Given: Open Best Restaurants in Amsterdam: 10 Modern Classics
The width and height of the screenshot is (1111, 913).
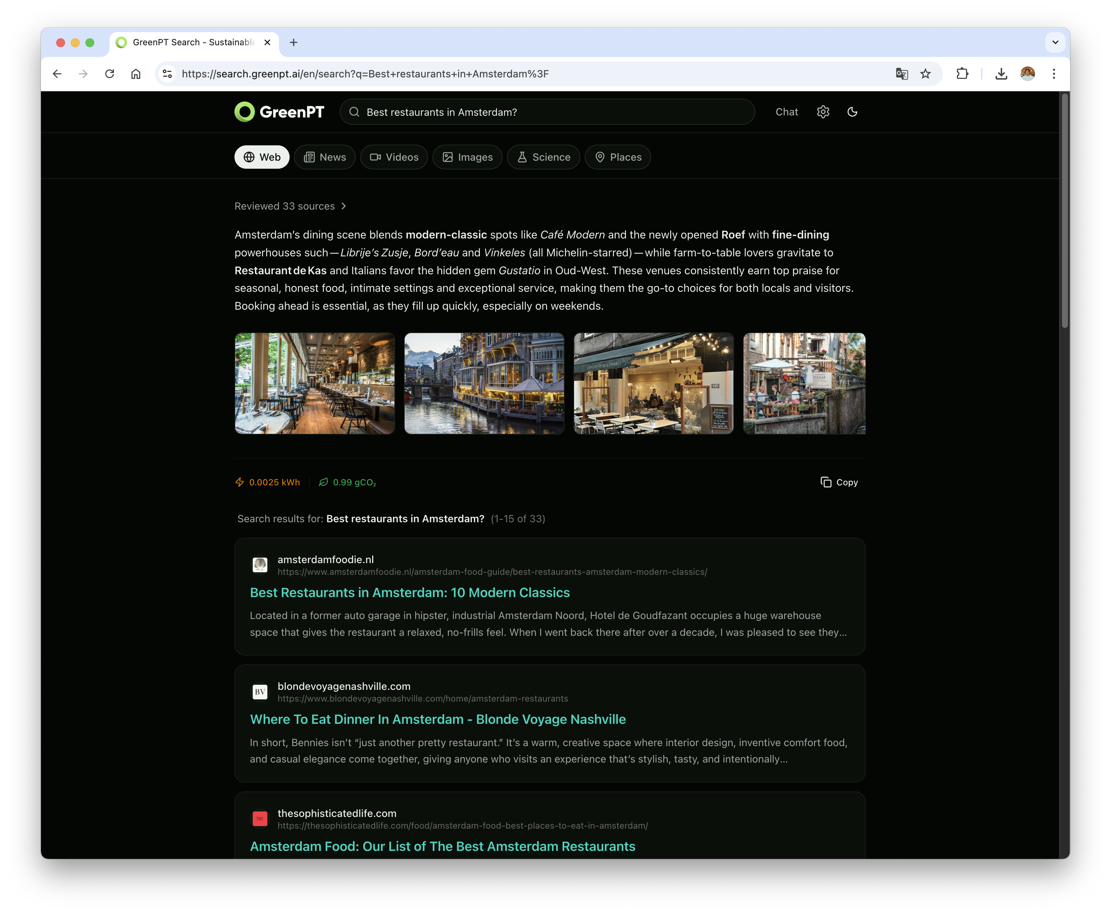Looking at the screenshot, I should 409,592.
